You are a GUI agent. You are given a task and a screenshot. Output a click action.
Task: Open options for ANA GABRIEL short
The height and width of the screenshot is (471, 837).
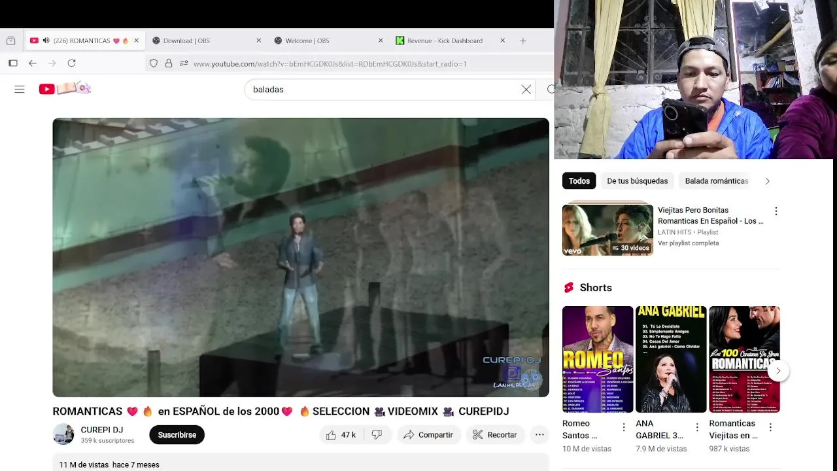pyautogui.click(x=697, y=427)
